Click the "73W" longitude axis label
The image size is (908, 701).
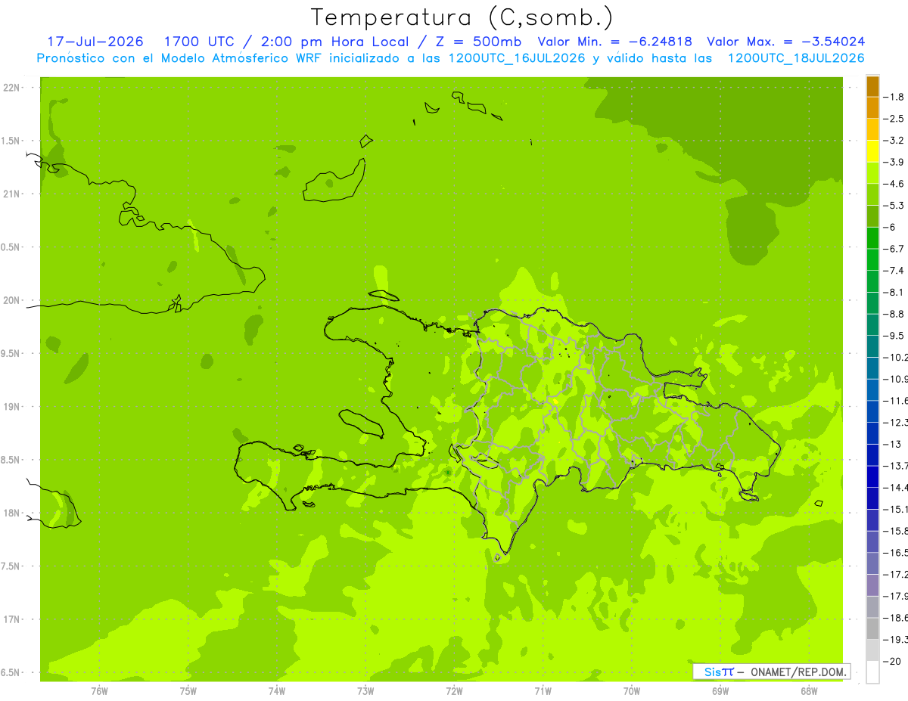coord(365,690)
